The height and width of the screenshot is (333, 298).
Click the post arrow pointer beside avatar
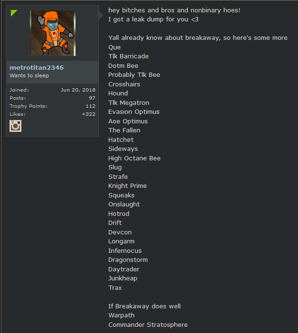pos(101,15)
